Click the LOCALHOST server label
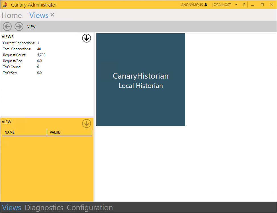Screen dimensions: 277x213 pos(221,5)
